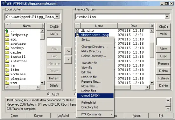This screenshot has width=175, height=120.
Task: Click the remote file mask input field
Action: (x=164, y=41)
